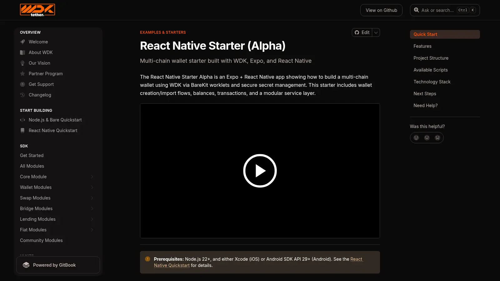Viewport: 500px width, 281px height.
Task: Expand the Lending Modules section
Action: [92, 219]
